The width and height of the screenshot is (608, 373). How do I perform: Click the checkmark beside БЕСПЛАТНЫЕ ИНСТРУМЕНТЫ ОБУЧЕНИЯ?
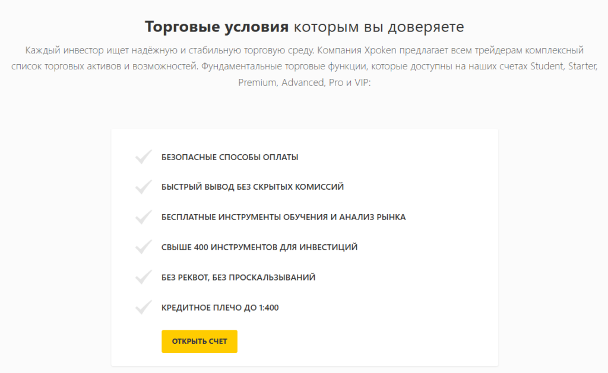[x=142, y=216]
